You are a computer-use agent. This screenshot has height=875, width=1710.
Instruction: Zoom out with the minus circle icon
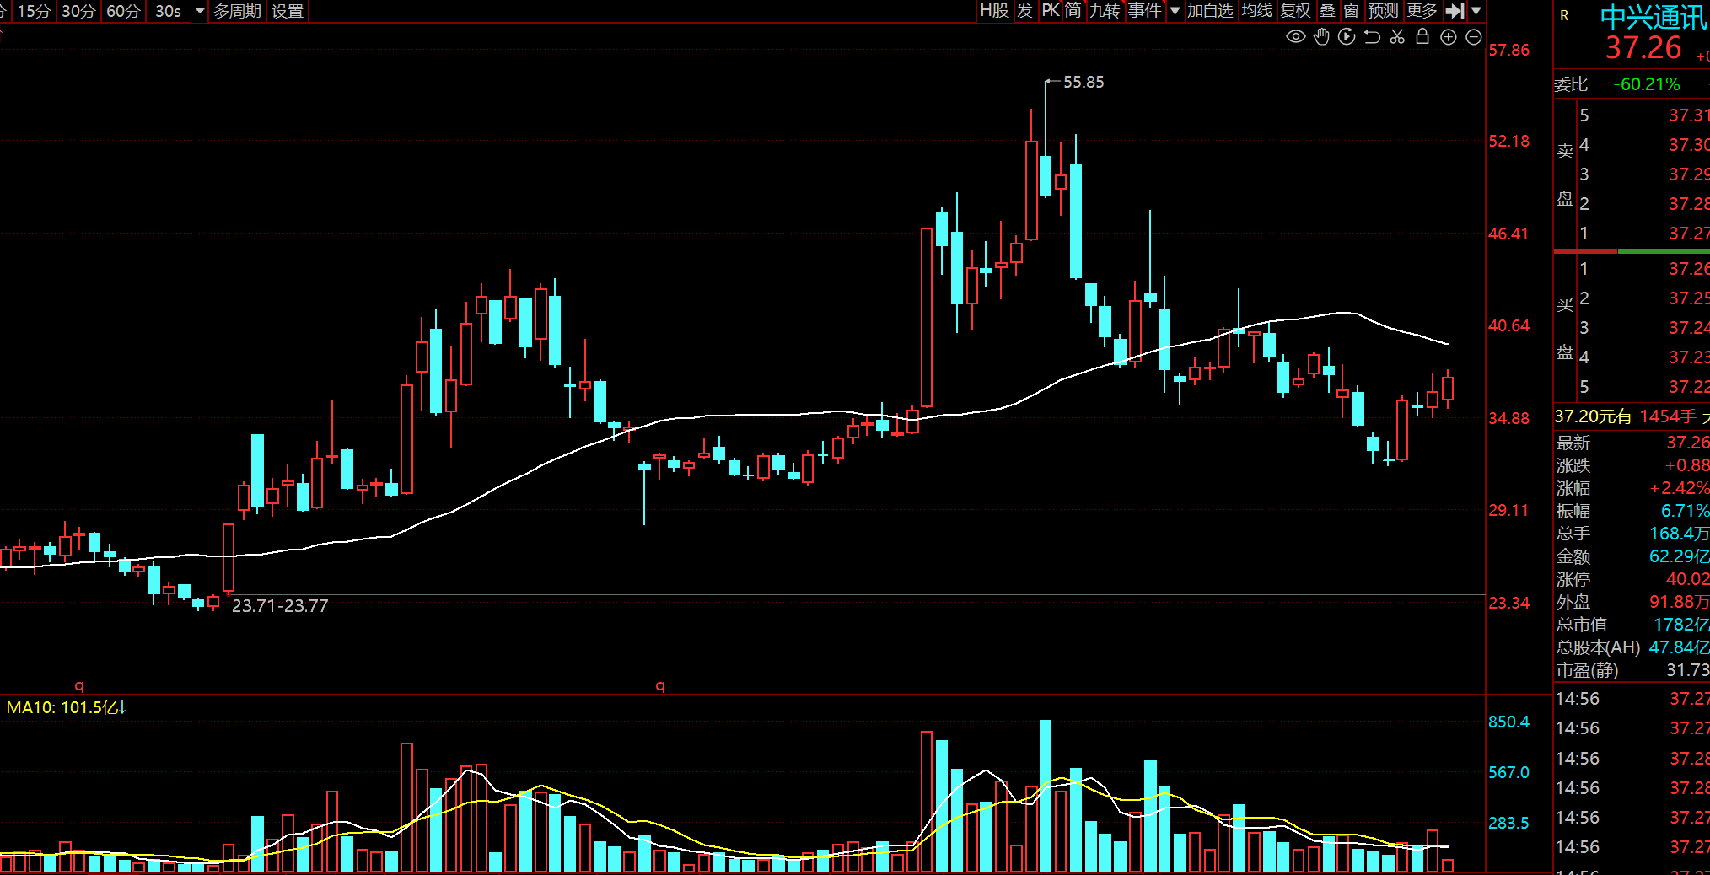1474,36
